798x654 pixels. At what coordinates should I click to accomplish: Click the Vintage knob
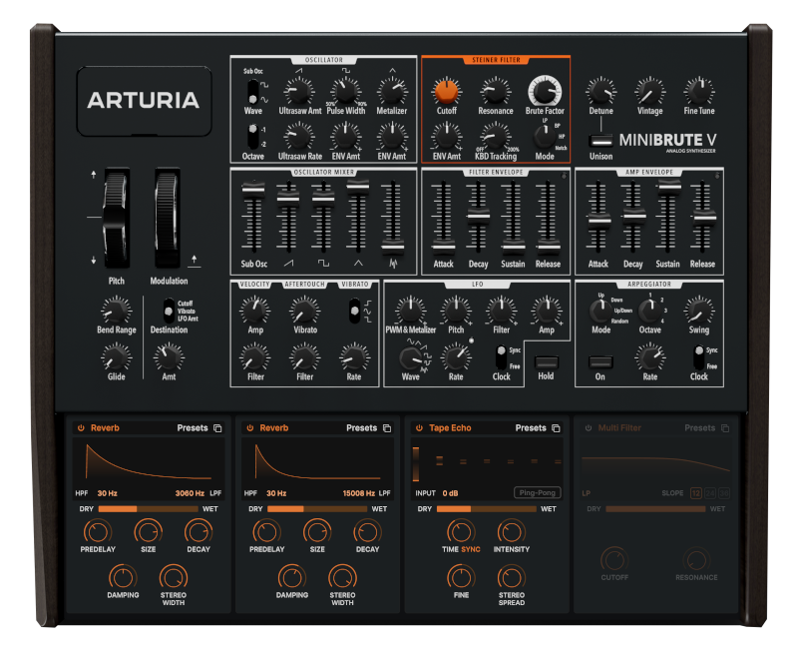pyautogui.click(x=650, y=92)
